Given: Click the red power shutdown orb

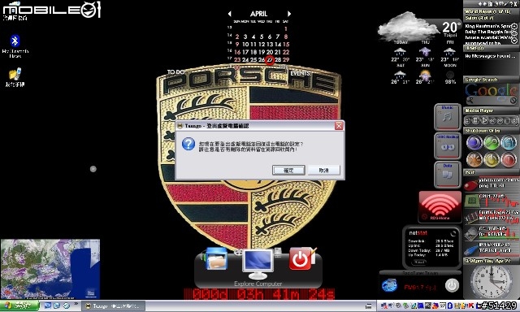Looking at the screenshot, I should click(509, 160).
